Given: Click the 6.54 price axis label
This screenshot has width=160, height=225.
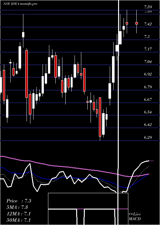Looking at the screenshot, I should click(148, 112).
